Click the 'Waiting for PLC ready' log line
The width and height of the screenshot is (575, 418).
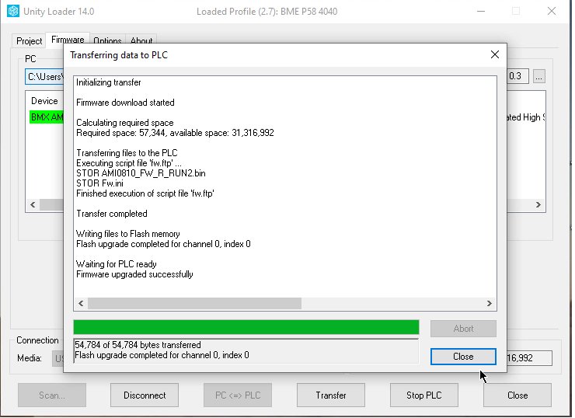[x=117, y=264]
